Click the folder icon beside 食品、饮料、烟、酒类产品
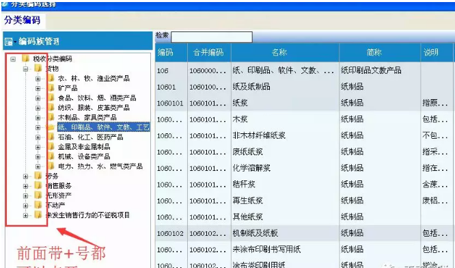The width and height of the screenshot is (455, 268). coord(51,98)
